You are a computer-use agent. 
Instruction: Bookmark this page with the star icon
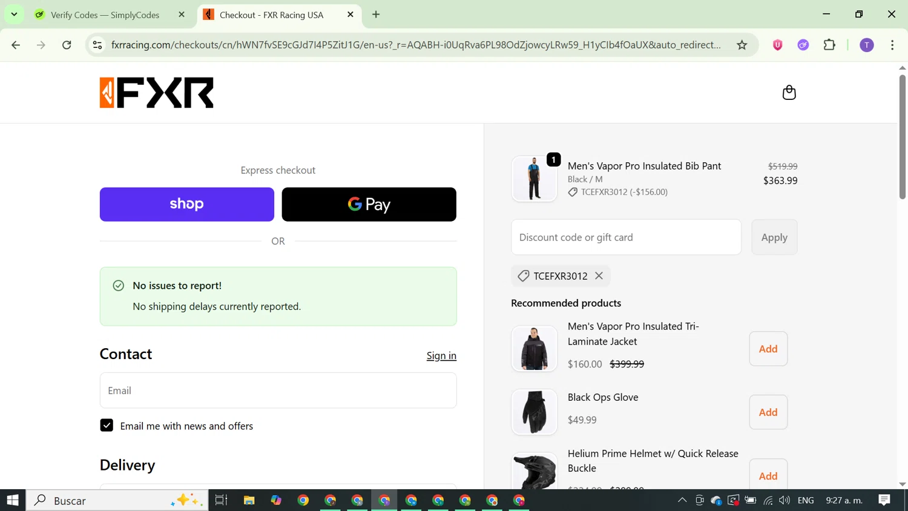[742, 45]
